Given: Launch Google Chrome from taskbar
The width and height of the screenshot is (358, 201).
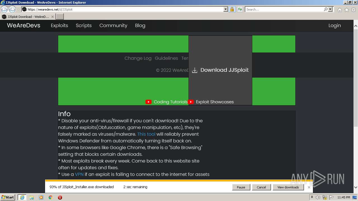Looking at the screenshot, I should [51, 197].
